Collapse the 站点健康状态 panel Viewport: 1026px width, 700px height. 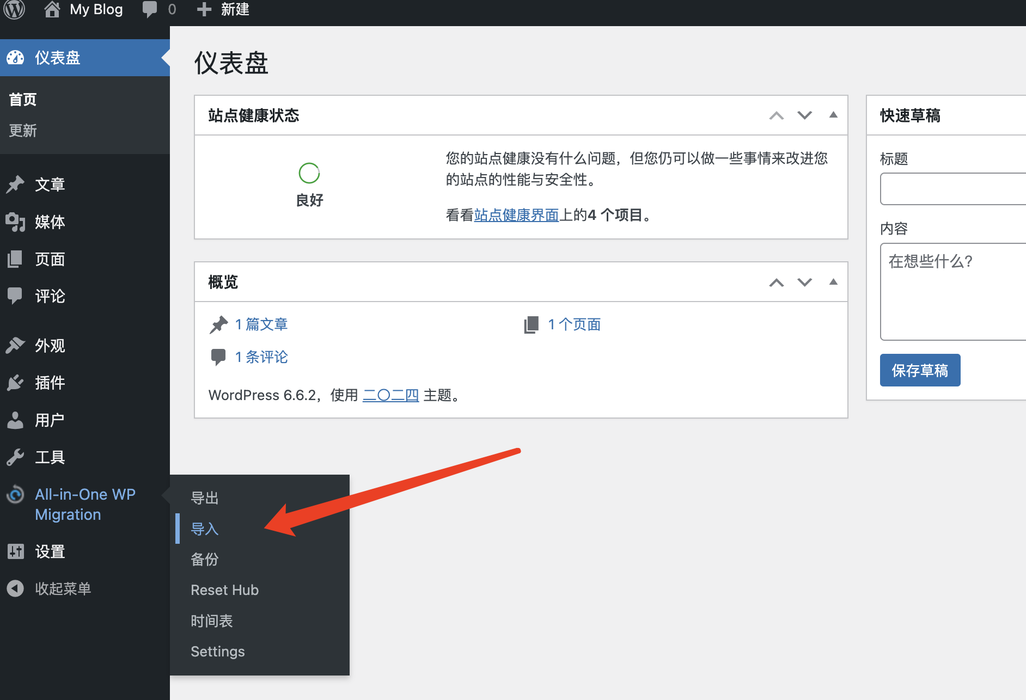tap(833, 115)
